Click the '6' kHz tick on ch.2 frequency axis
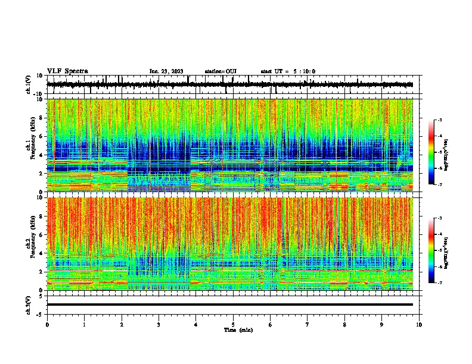 [x=41, y=235]
